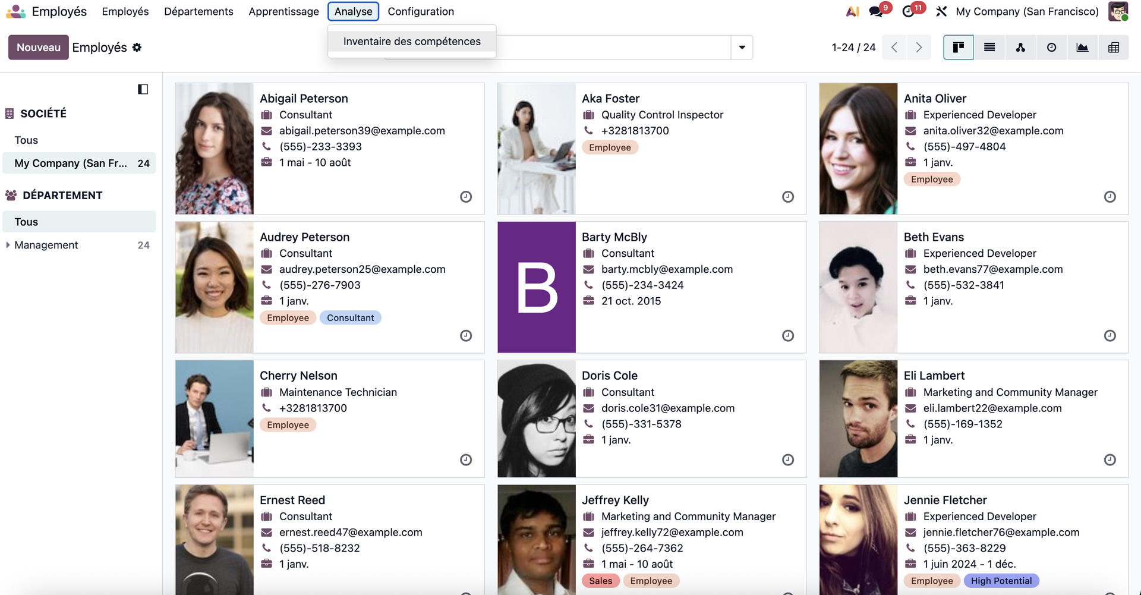Open the company switcher My Company (San Francisco)
The image size is (1141, 595).
1027,11
